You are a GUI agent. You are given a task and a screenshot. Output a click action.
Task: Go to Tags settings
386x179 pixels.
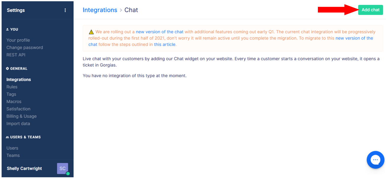(11, 94)
